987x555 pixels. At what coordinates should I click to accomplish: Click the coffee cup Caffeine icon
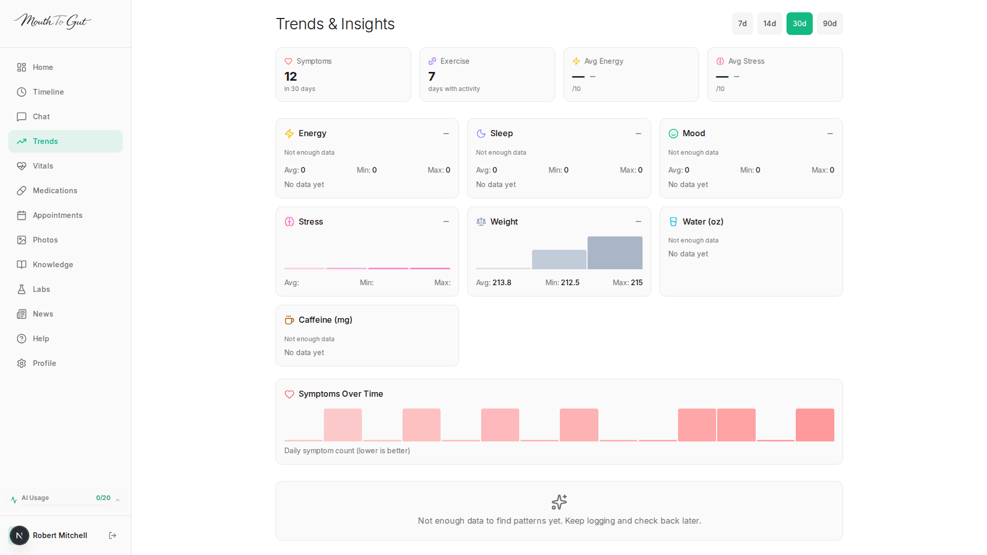click(x=289, y=320)
